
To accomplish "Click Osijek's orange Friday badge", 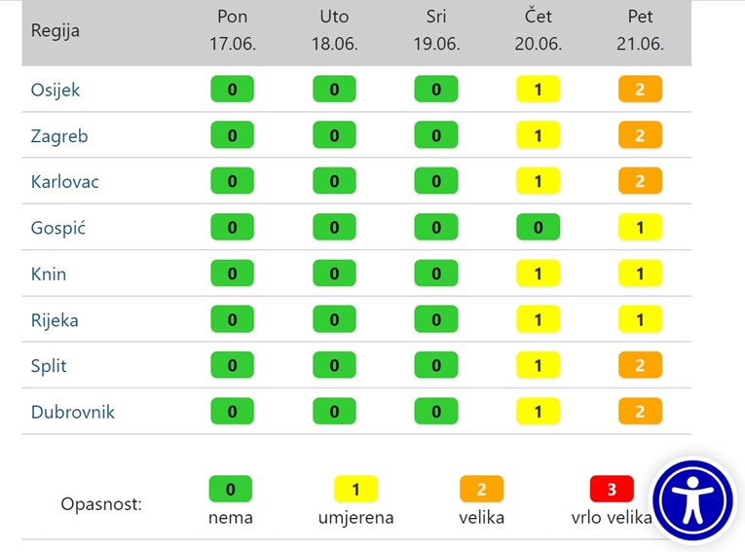I will tap(640, 90).
